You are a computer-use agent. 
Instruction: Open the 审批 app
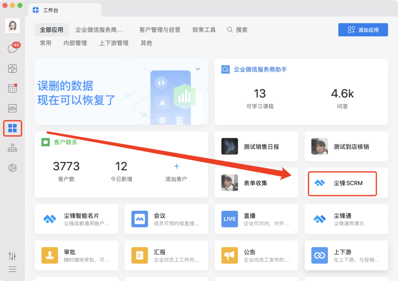click(x=76, y=256)
